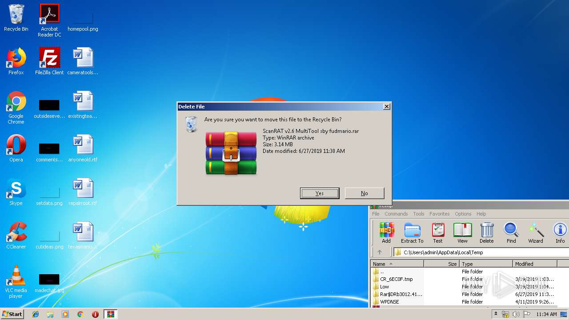This screenshot has height=320, width=569.
Task: Sort by the Name column header
Action: point(397,264)
